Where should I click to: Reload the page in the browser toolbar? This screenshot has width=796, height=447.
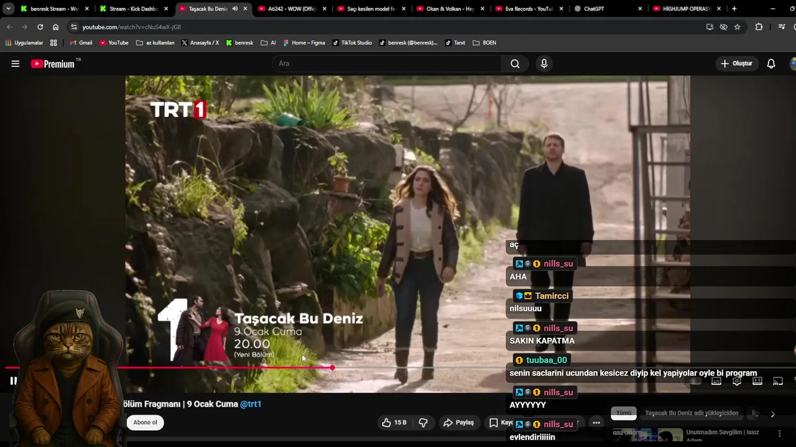pos(40,27)
